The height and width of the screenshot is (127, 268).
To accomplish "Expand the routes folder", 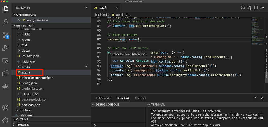I will point(26,40).
